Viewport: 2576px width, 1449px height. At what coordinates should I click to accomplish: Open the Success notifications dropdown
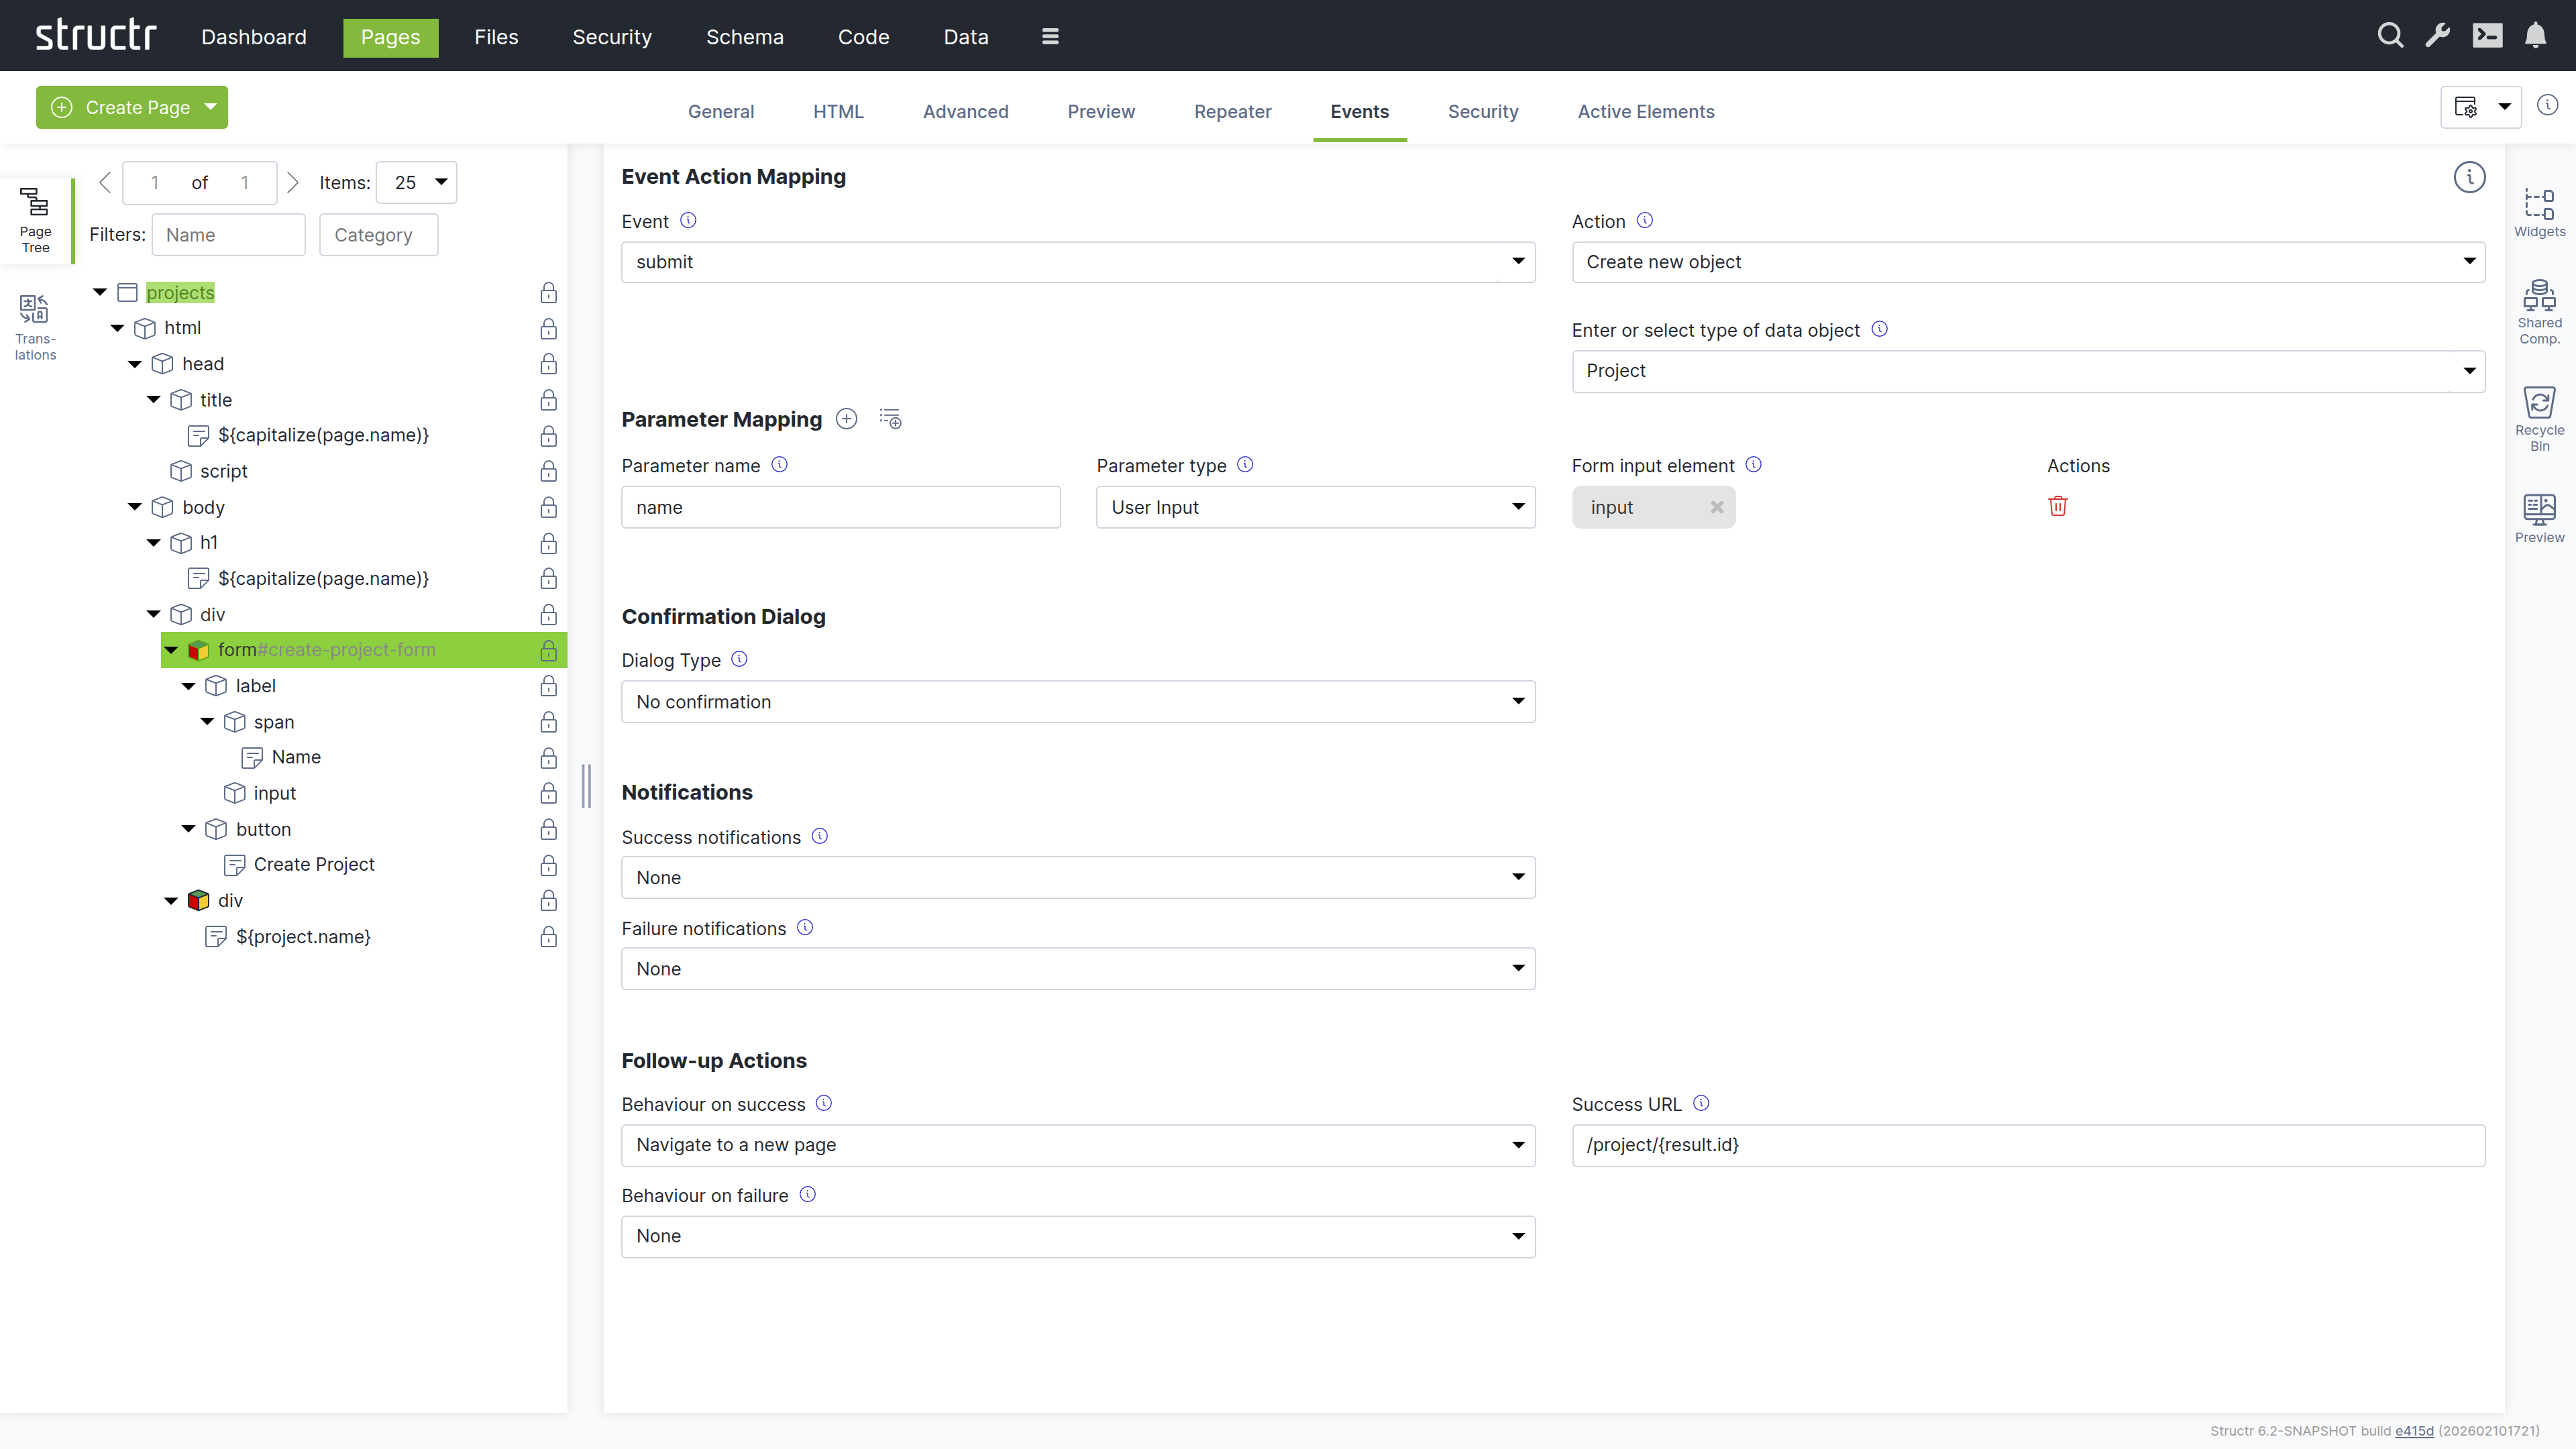click(x=1077, y=877)
